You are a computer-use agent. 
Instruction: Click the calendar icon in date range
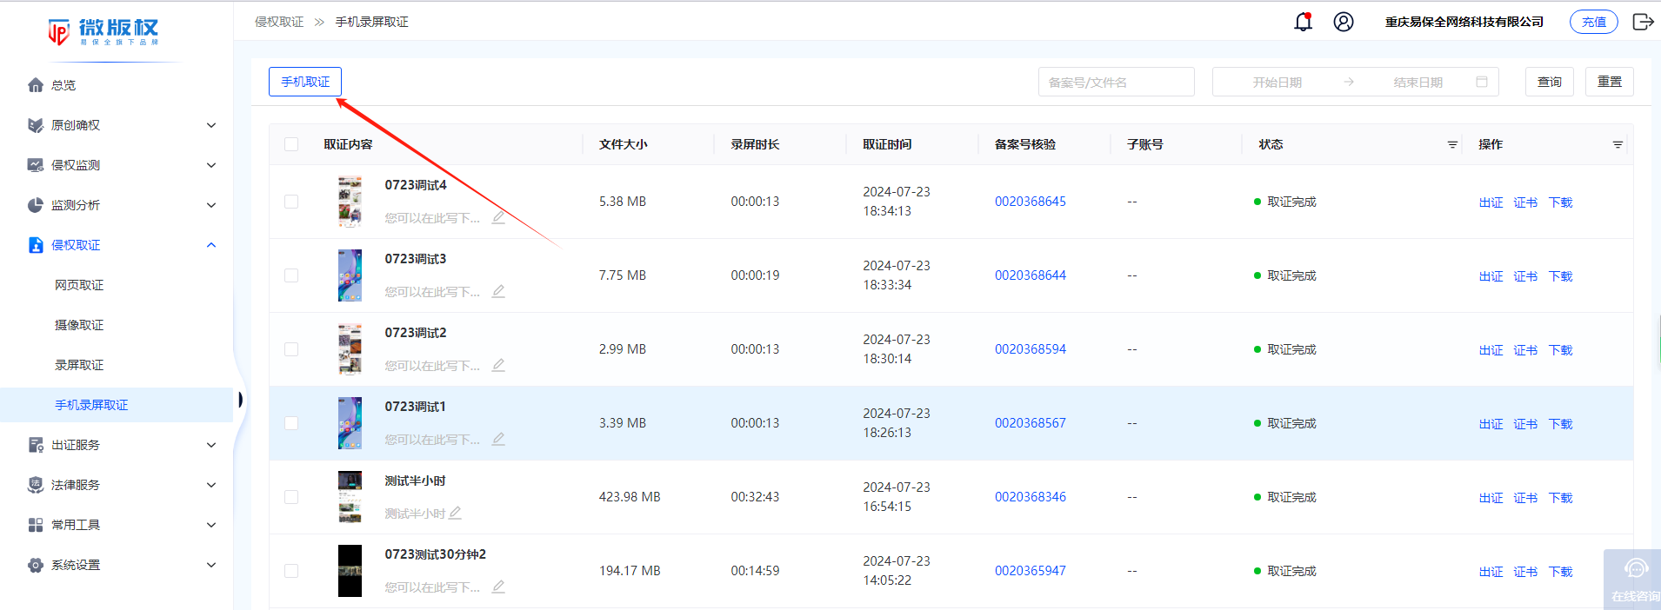click(1482, 82)
